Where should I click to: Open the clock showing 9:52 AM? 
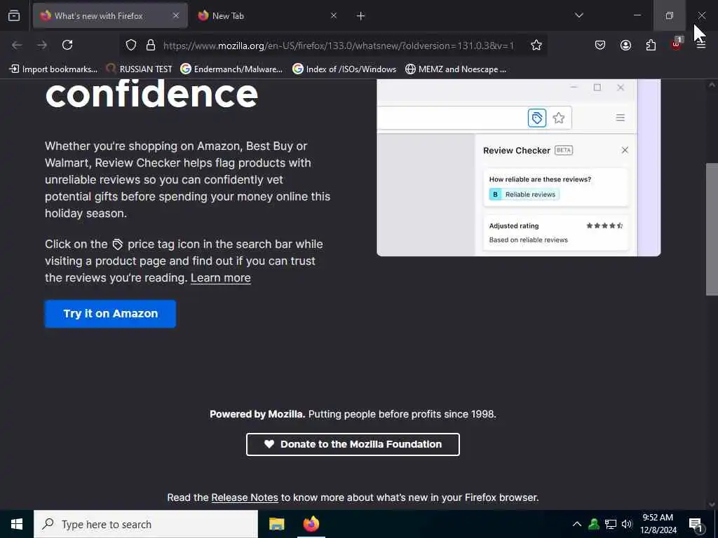(658, 524)
